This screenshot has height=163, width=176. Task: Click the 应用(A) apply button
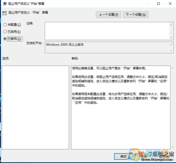coord(164,156)
